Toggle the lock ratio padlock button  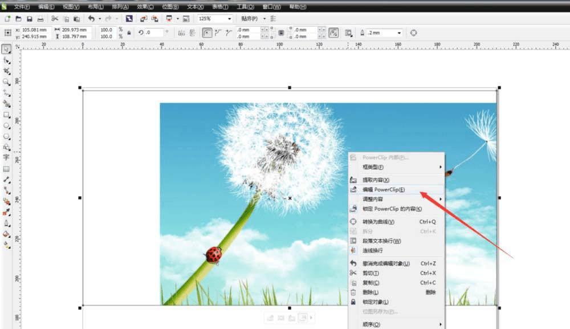[x=129, y=33]
